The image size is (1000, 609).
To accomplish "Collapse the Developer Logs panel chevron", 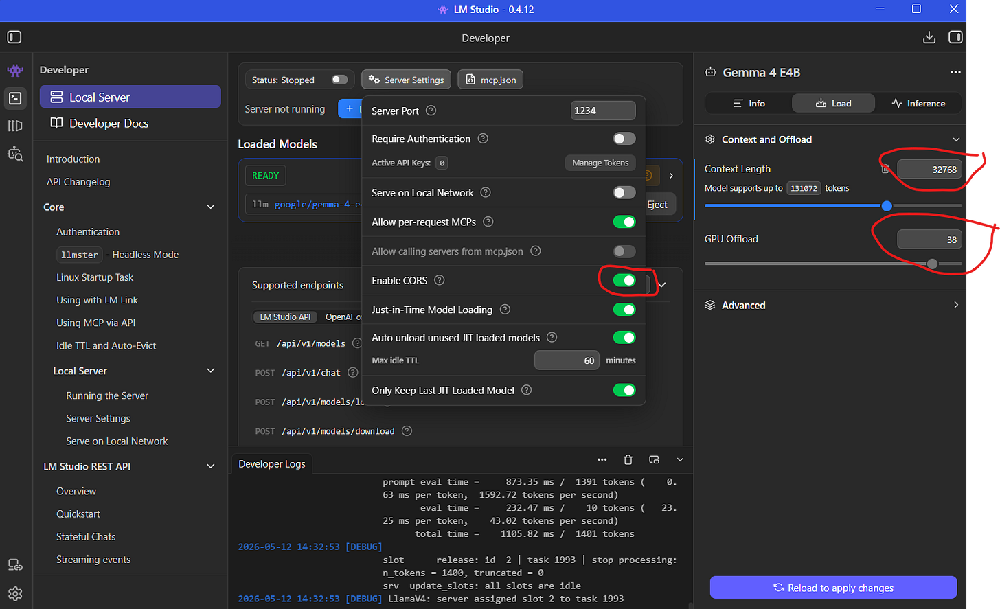I will coord(680,459).
